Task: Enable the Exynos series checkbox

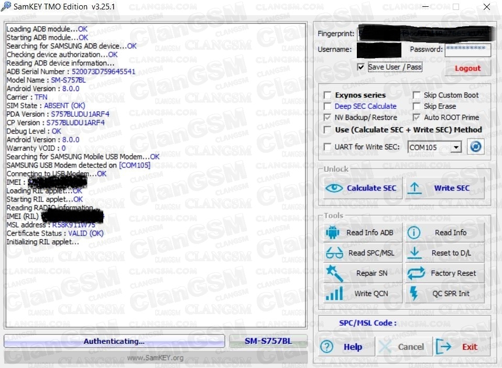Action: click(x=328, y=95)
